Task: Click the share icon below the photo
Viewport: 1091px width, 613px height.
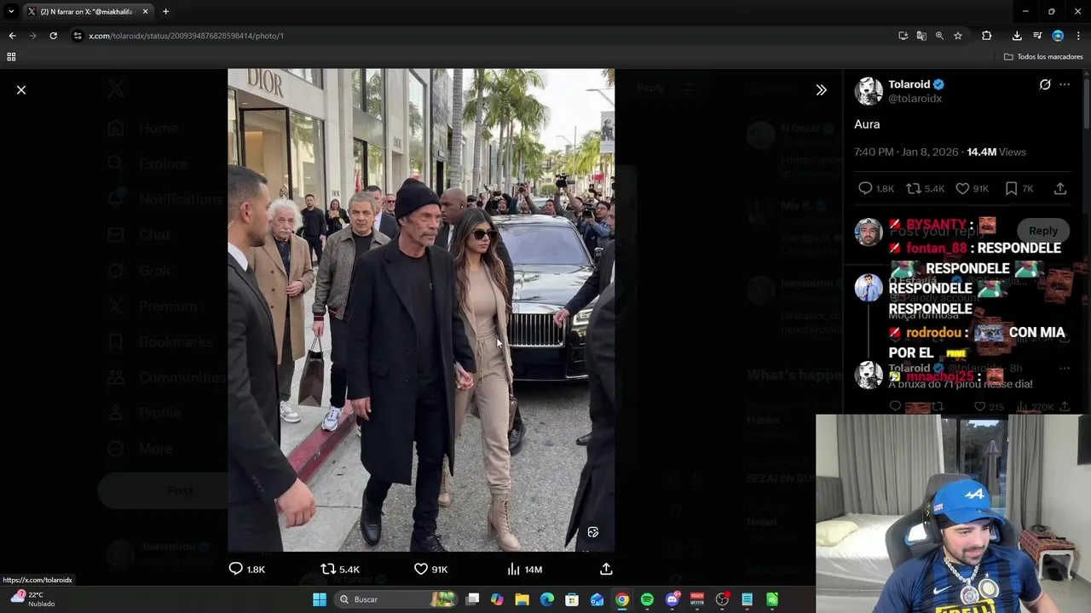Action: tap(606, 569)
